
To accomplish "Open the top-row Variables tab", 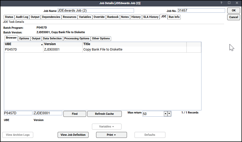I will coord(85,17).
